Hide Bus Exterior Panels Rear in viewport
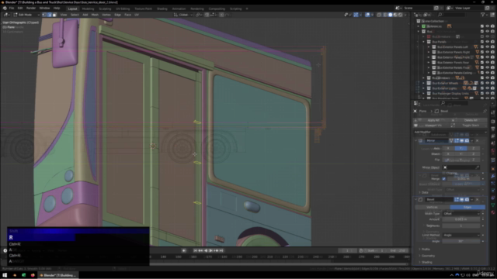This screenshot has height=279, width=497. tap(488, 62)
